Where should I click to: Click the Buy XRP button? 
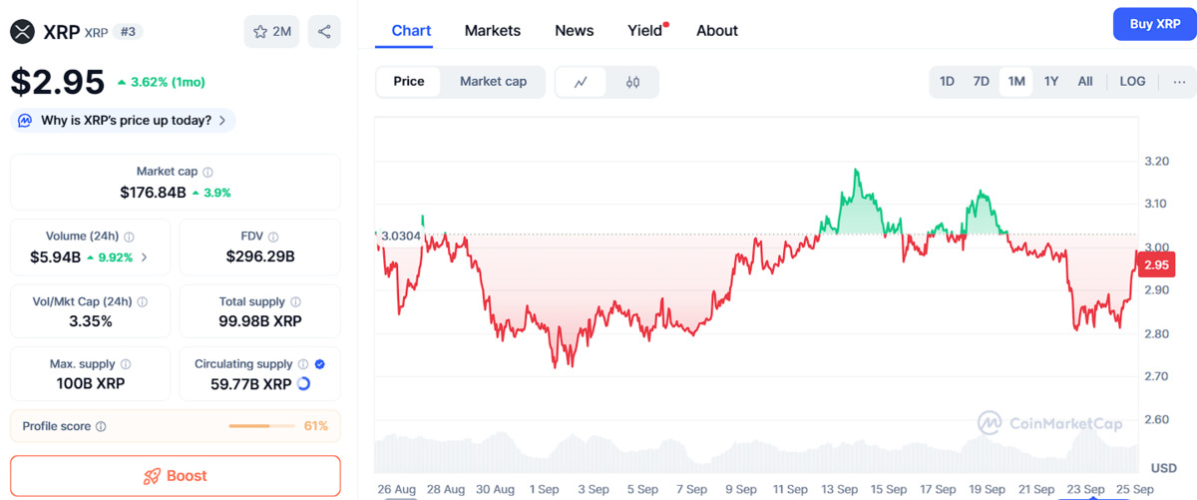point(1155,24)
